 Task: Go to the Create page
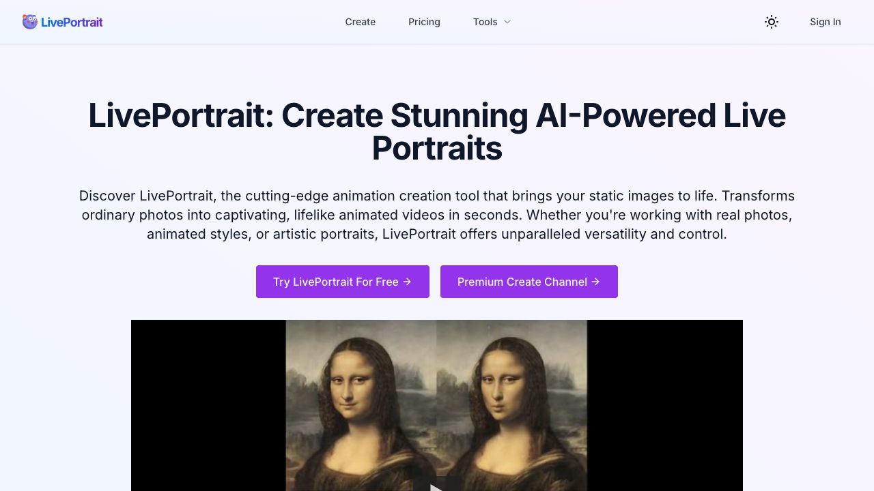coord(361,22)
